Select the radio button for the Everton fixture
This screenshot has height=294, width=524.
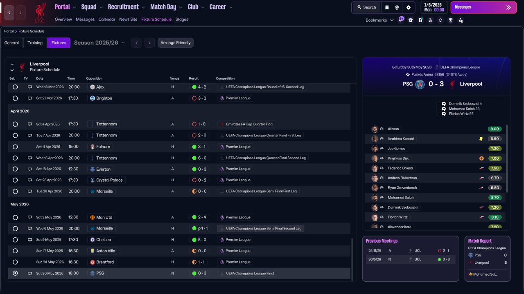tap(15, 169)
